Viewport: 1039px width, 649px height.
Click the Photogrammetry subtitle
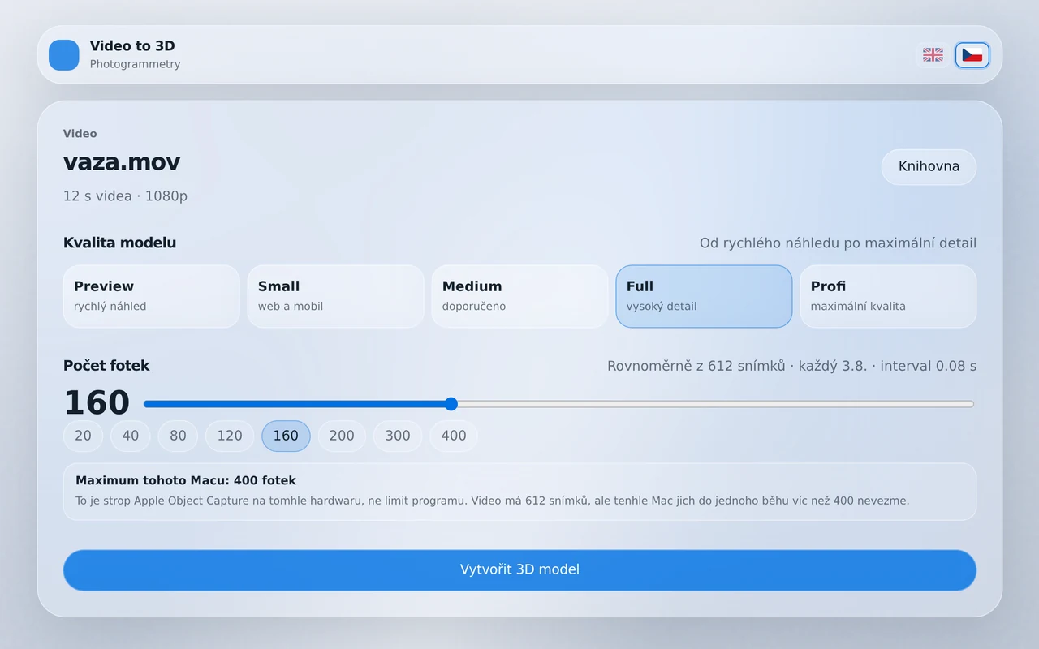point(135,64)
